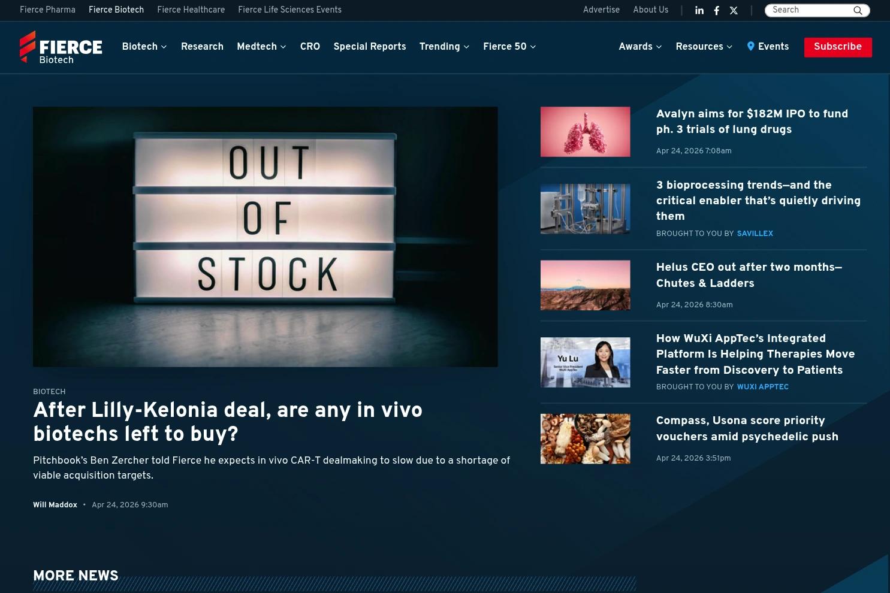890x593 pixels.
Task: Open author Will Maddox's profile
Action: pos(55,505)
